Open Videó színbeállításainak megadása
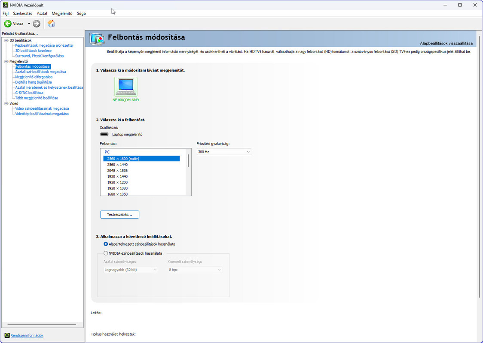Screen dimensions: 483x343 tap(42, 108)
